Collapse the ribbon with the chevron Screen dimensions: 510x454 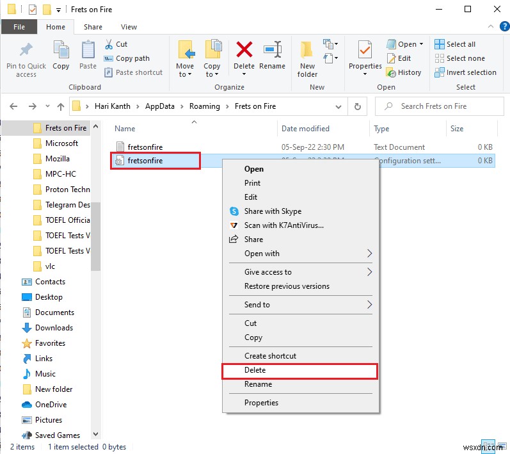pyautogui.click(x=491, y=26)
